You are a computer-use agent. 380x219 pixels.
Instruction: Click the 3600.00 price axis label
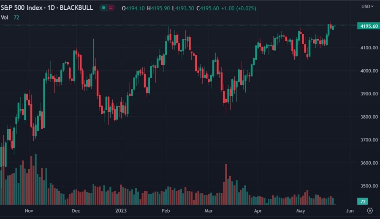pyautogui.click(x=369, y=163)
